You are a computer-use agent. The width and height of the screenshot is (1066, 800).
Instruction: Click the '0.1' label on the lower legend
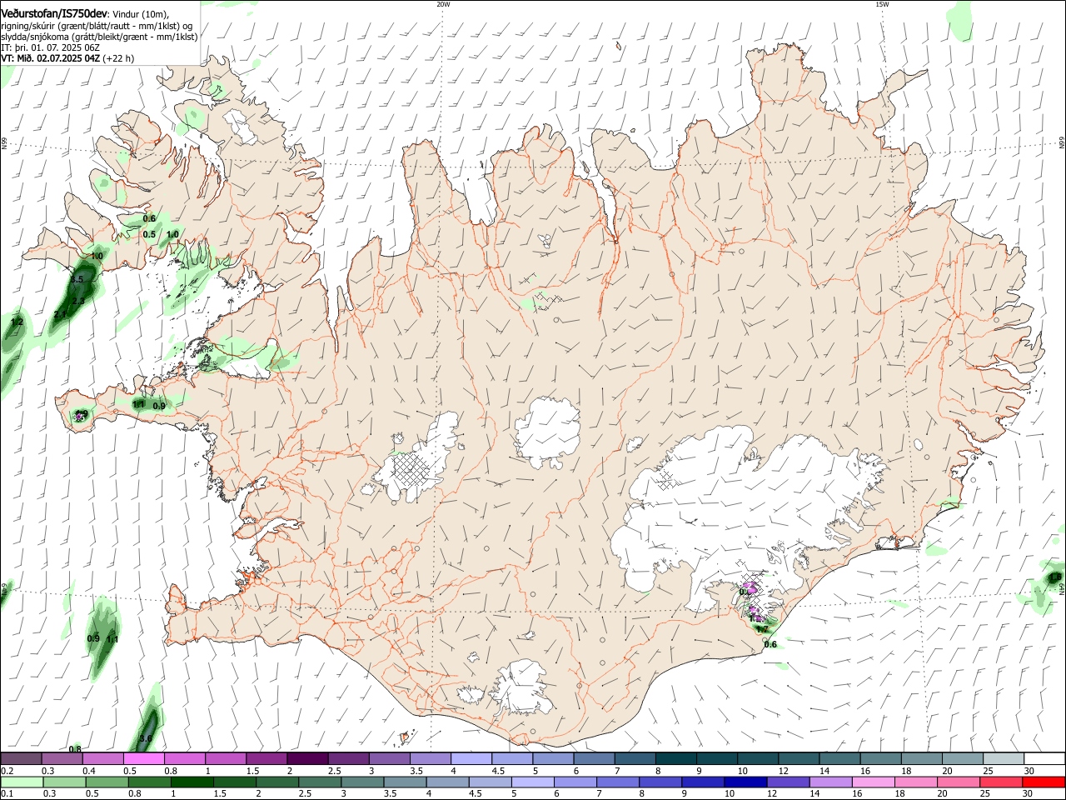click(x=7, y=794)
